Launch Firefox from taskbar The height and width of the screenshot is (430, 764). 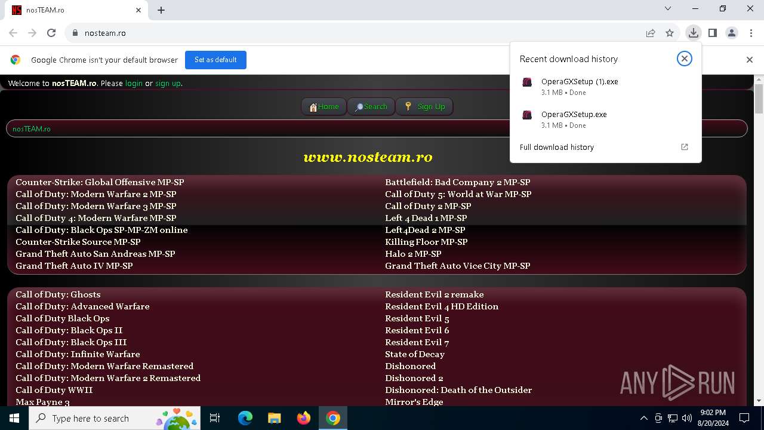[304, 418]
